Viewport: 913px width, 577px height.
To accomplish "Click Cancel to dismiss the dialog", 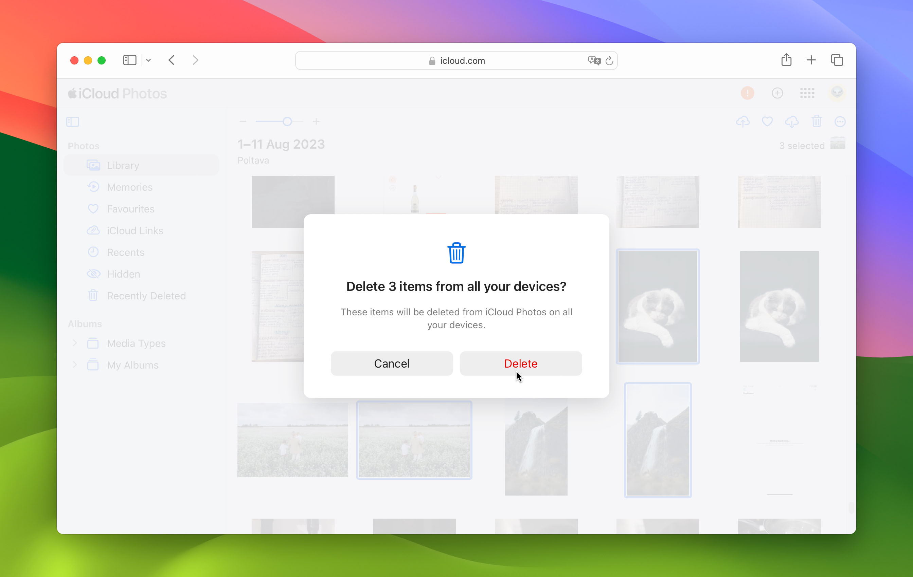I will (x=392, y=363).
